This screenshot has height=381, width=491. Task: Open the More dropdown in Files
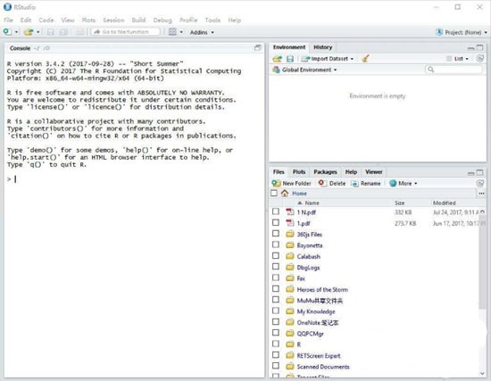404,184
